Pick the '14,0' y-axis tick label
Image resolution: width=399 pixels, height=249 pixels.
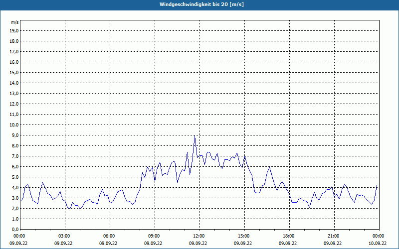pos(14,83)
